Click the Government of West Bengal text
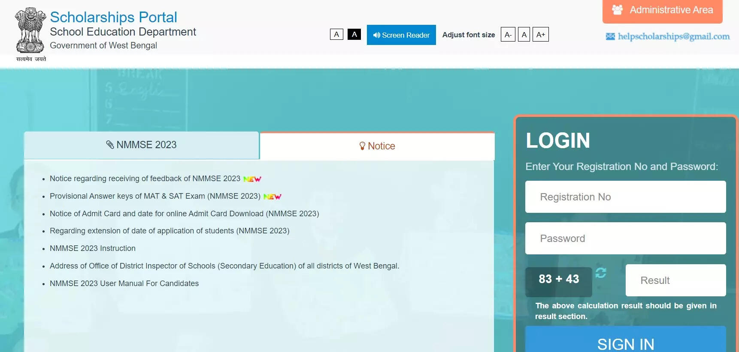The width and height of the screenshot is (739, 352). click(x=103, y=45)
